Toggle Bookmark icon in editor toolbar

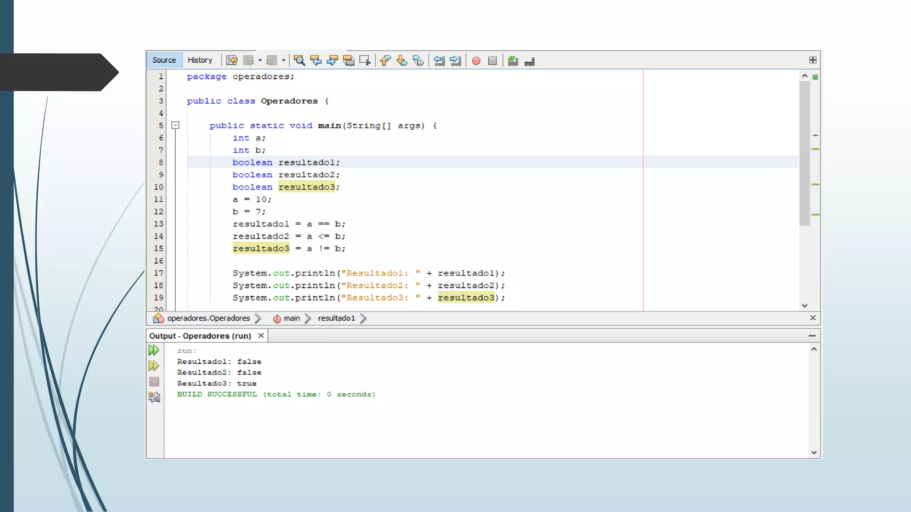point(418,60)
